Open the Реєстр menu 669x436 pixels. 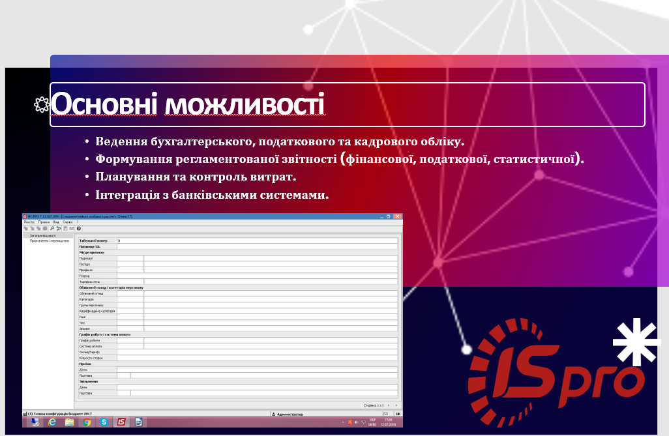(29, 222)
